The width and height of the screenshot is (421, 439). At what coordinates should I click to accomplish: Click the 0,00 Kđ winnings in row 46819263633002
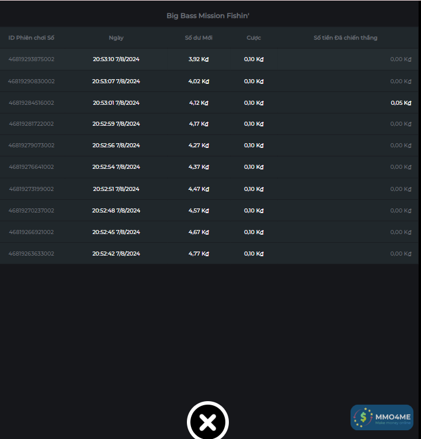click(401, 254)
